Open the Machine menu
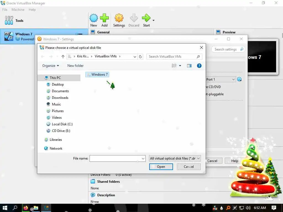The width and height of the screenshot is (283, 212). [x=18, y=10]
